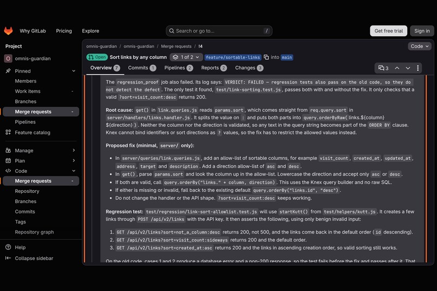Click the Get free trial button
Screen dimensions: 437x291
(389, 31)
